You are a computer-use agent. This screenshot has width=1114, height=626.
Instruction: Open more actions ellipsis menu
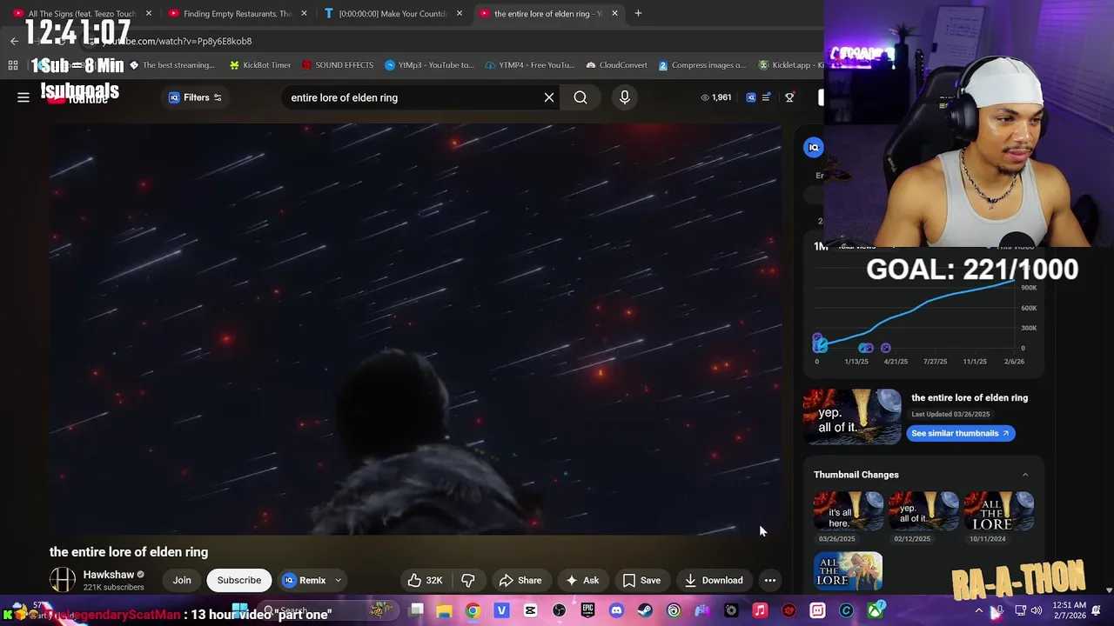(770, 580)
